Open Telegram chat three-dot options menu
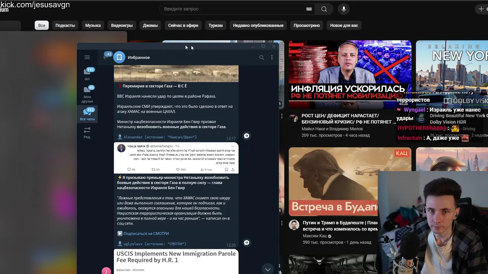This screenshot has height=274, width=488. [x=272, y=57]
